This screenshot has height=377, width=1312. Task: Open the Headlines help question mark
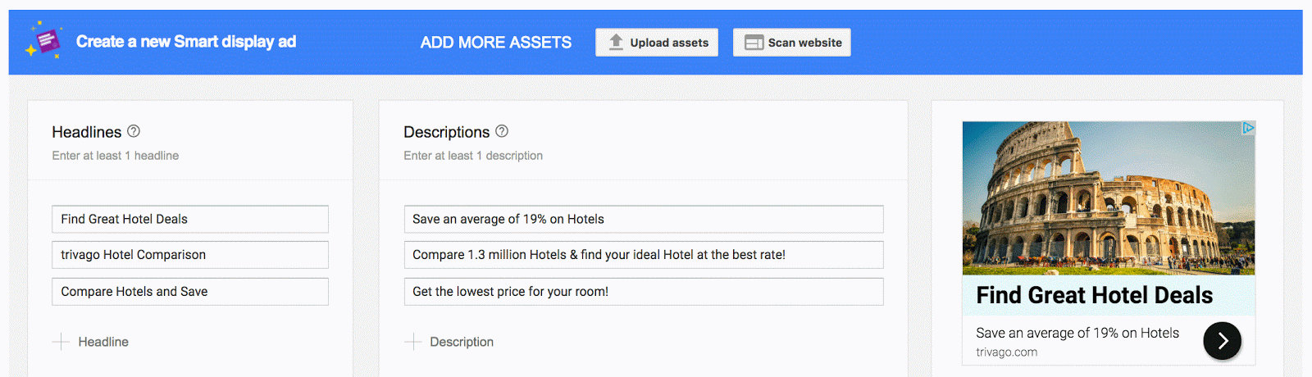(x=134, y=131)
